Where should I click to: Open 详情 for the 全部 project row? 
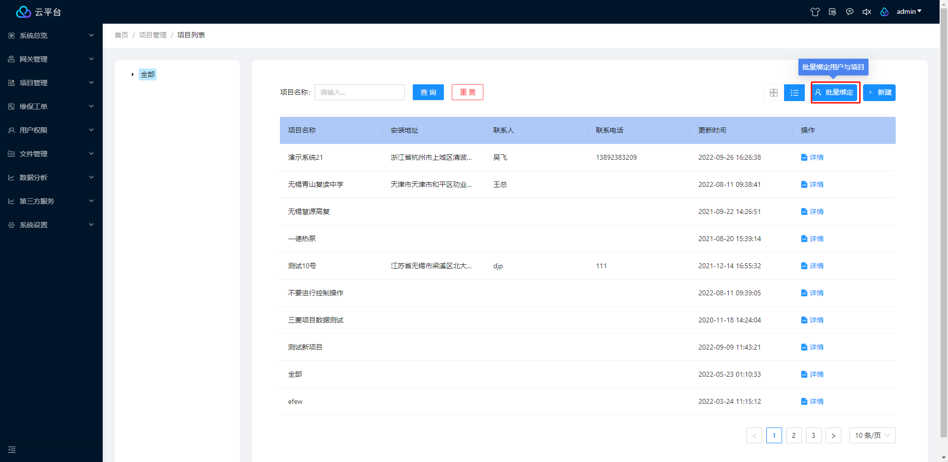coord(812,374)
